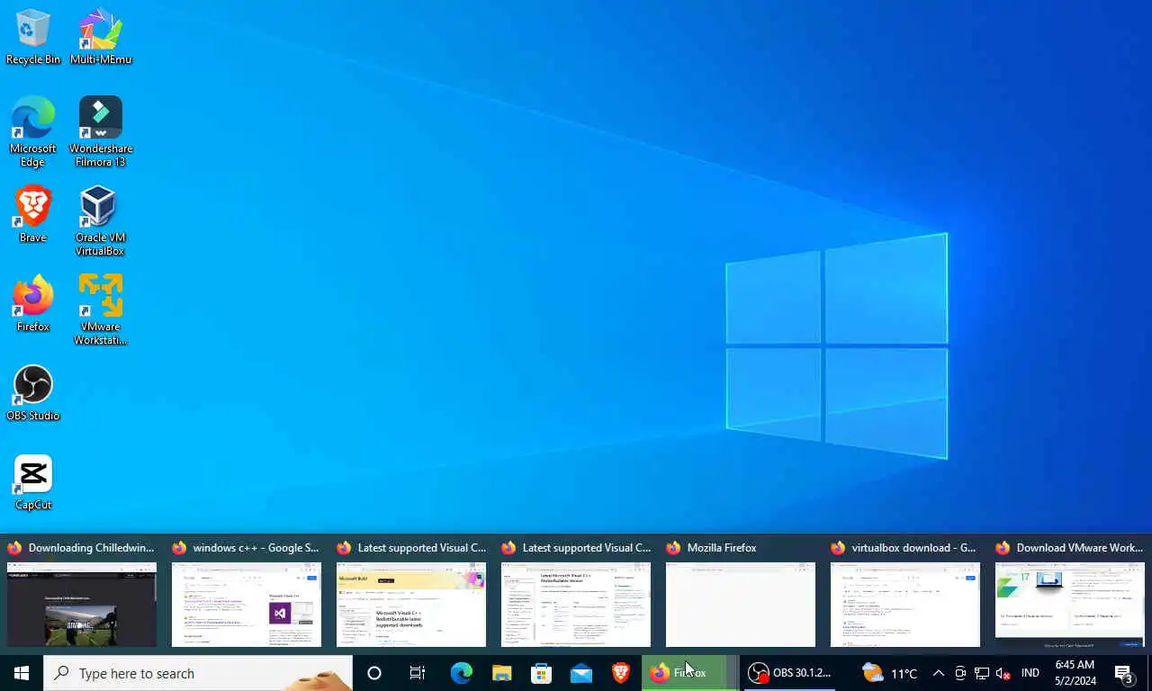
Task: Select Latest supported Visual C++ preview with Microsoft Build banner
Action: coord(411,605)
